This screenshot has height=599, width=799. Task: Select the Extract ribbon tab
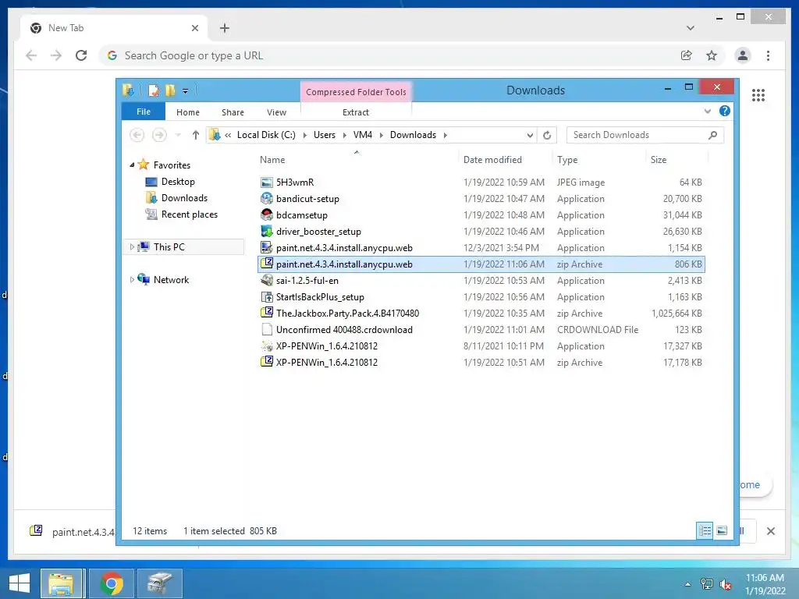355,112
